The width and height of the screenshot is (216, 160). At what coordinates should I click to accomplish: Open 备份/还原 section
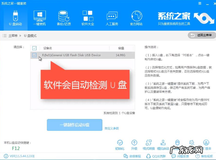(64, 18)
